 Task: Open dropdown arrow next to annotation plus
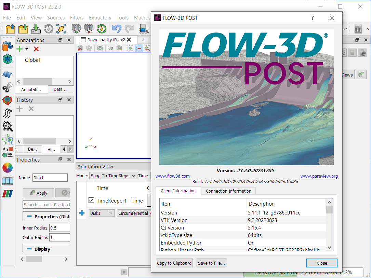coord(27,49)
